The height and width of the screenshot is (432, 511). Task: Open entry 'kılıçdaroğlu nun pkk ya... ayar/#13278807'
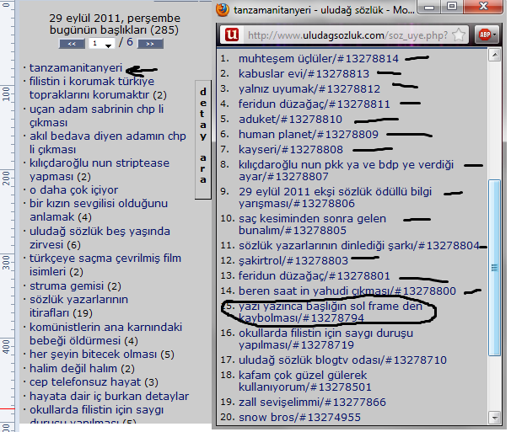[x=346, y=171]
